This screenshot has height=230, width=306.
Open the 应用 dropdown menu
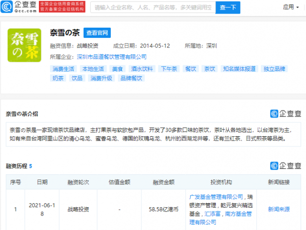[x=291, y=7]
